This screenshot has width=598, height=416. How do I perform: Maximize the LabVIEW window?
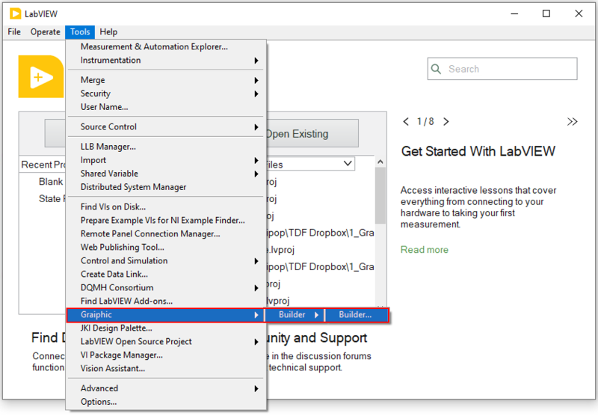pos(546,13)
